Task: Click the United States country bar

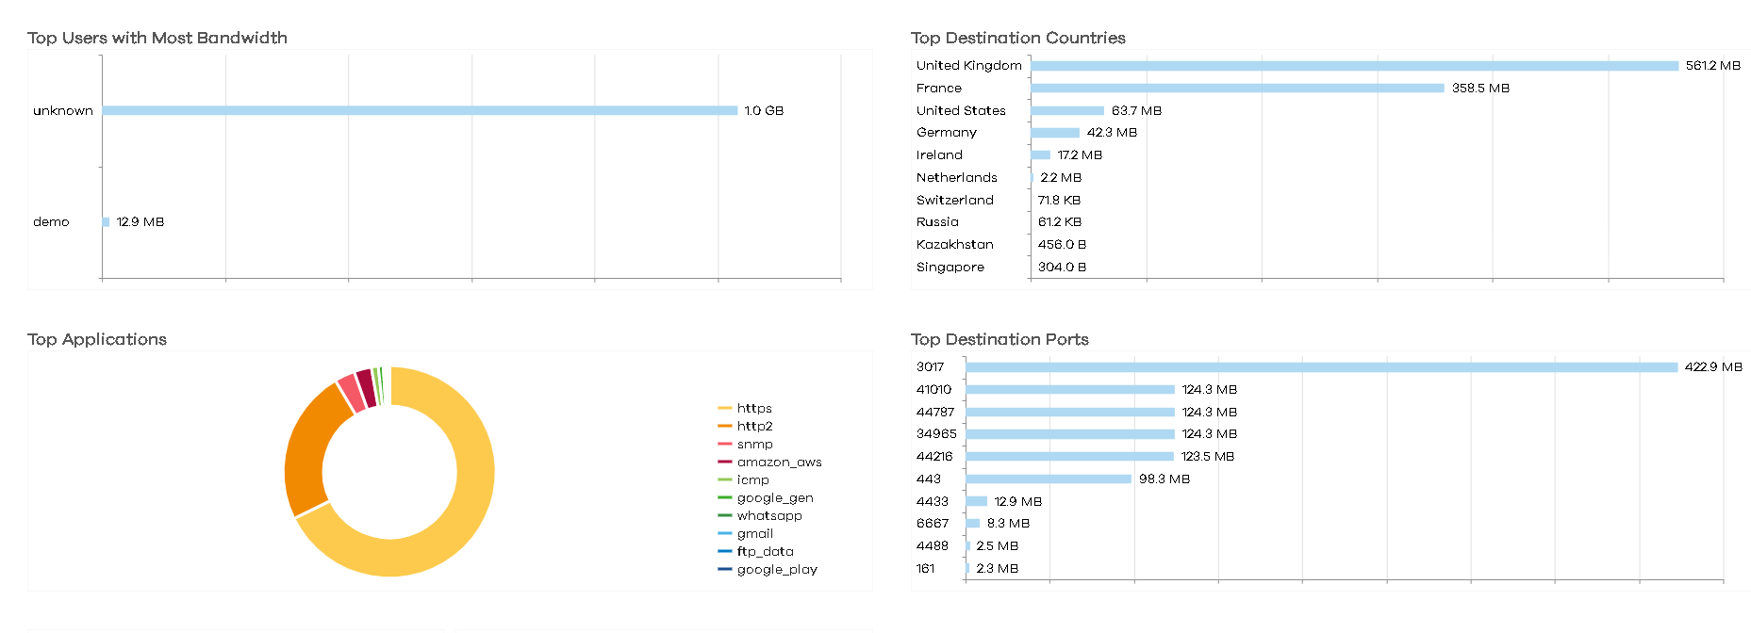Action: click(1067, 110)
